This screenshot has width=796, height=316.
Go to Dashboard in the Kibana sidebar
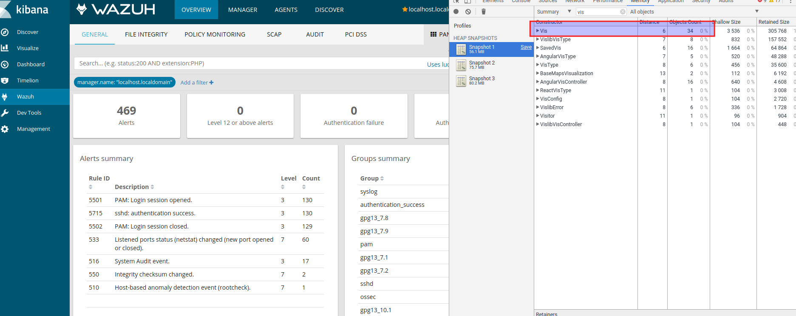tap(31, 64)
